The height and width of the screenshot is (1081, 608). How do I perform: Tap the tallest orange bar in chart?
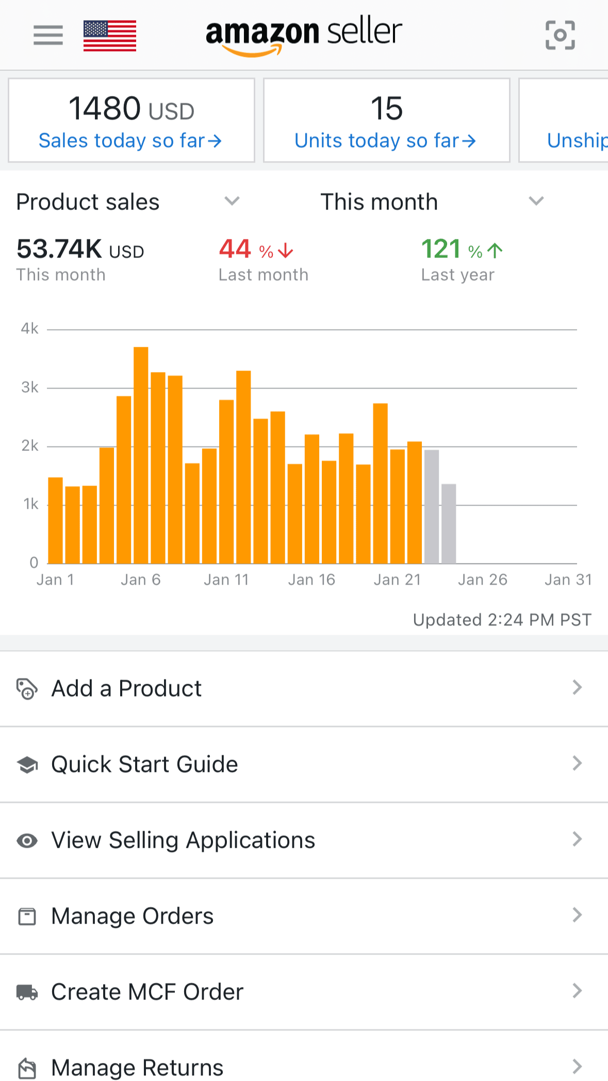tap(141, 454)
